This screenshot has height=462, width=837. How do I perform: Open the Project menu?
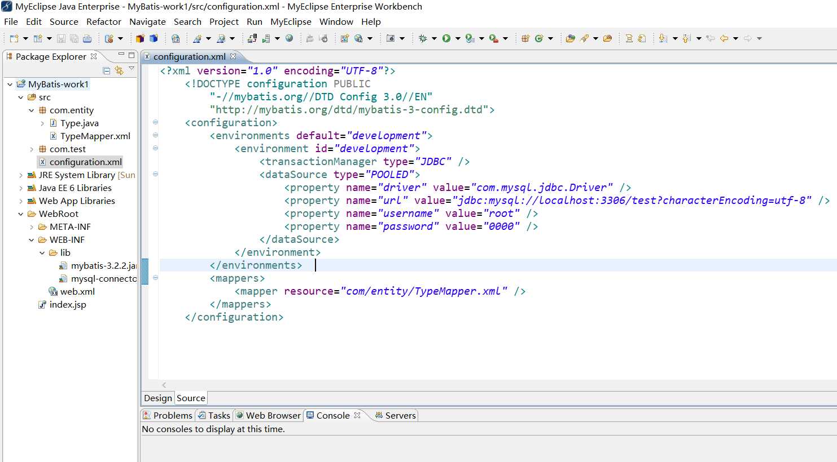coord(224,21)
